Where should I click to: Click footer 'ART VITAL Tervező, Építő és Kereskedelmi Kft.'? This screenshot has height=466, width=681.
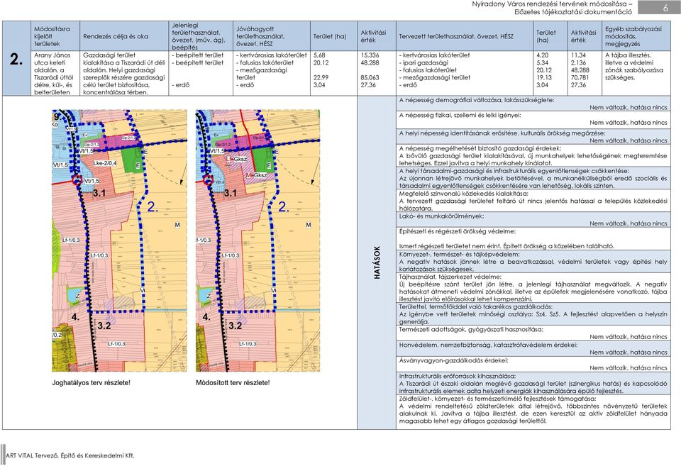tap(70, 455)
